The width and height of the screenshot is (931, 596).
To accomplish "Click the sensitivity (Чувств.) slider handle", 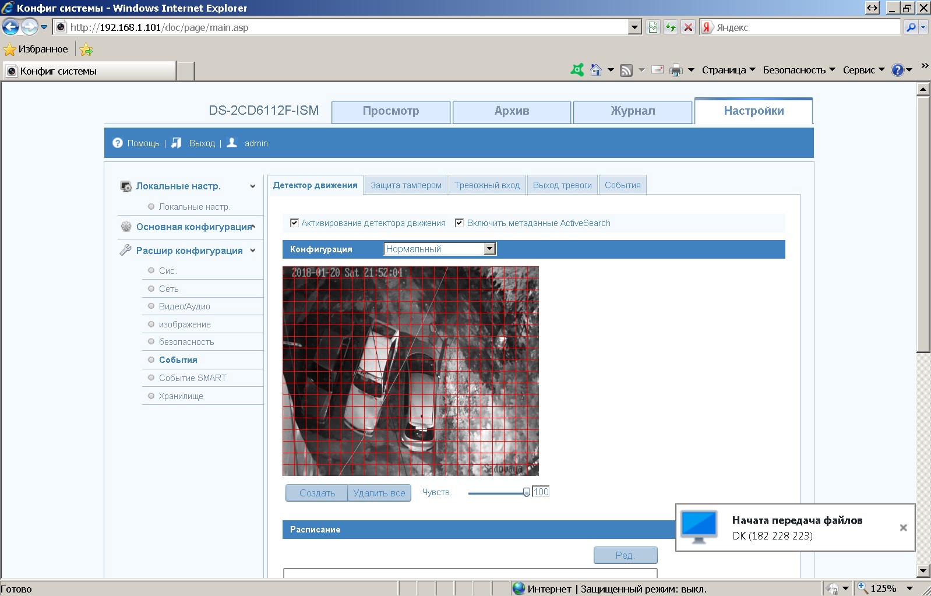I will click(527, 492).
